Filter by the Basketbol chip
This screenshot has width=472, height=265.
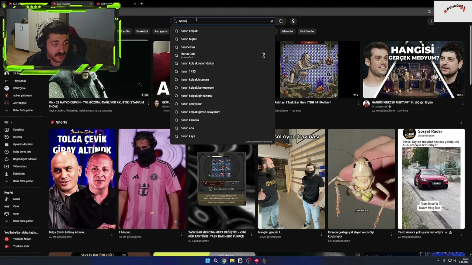[x=142, y=31]
